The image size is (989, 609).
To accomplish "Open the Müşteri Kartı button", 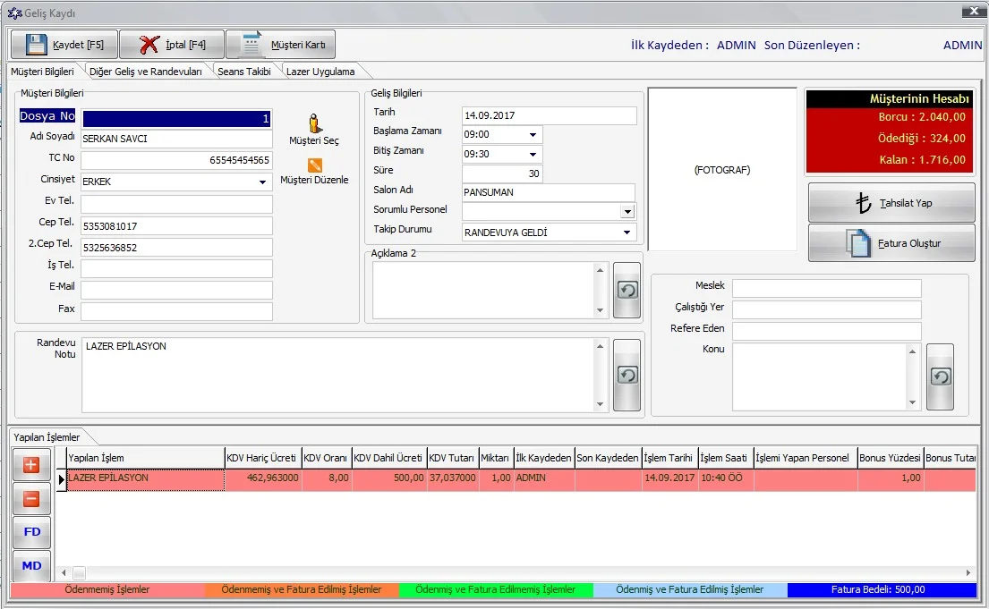I will pyautogui.click(x=281, y=45).
